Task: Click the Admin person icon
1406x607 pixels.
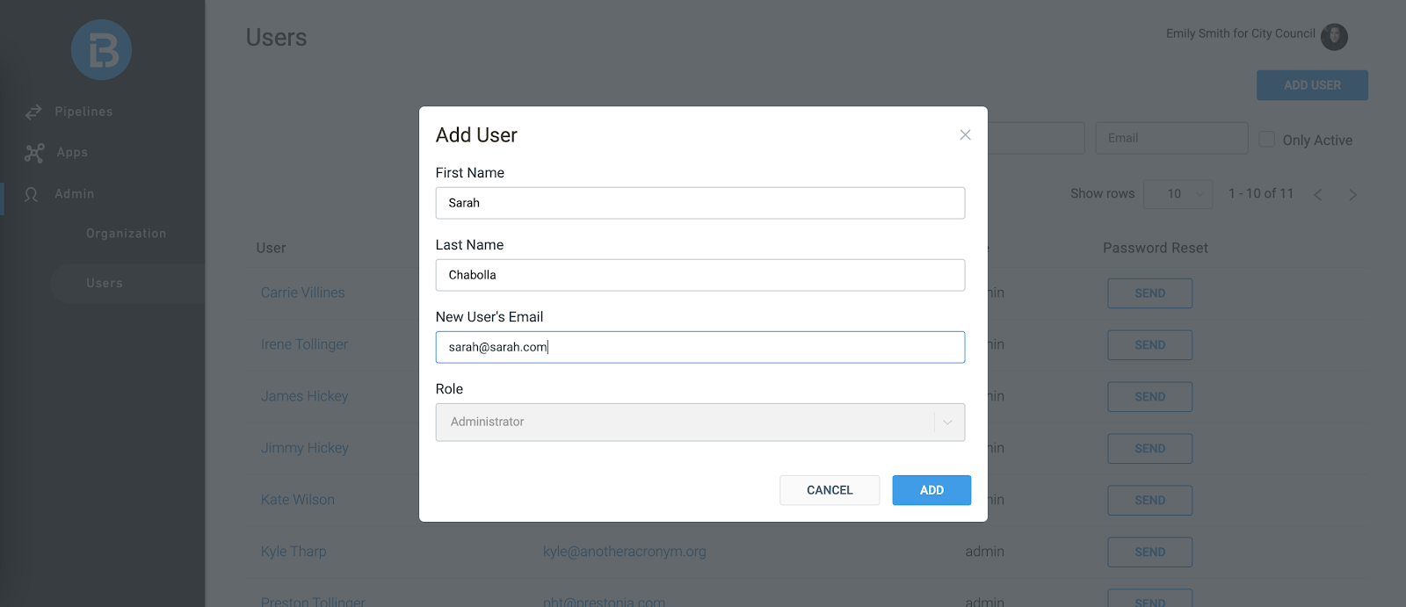Action: [32, 194]
